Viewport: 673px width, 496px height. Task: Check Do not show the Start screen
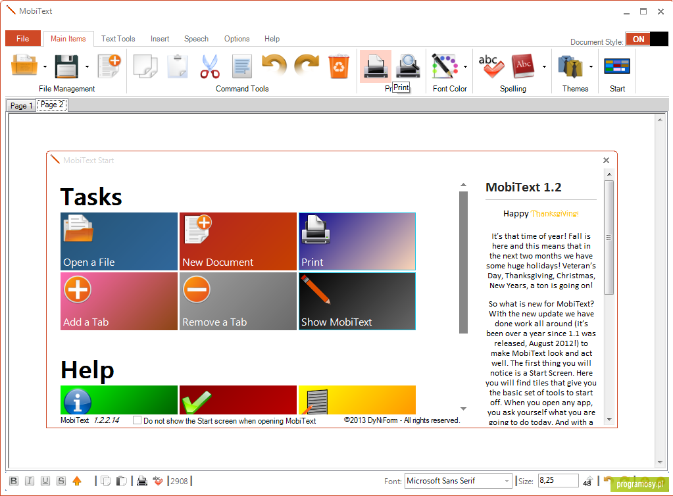pos(137,420)
